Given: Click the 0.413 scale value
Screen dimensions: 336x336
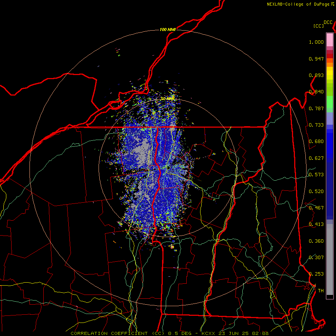Looking at the screenshot, I should click(316, 224).
